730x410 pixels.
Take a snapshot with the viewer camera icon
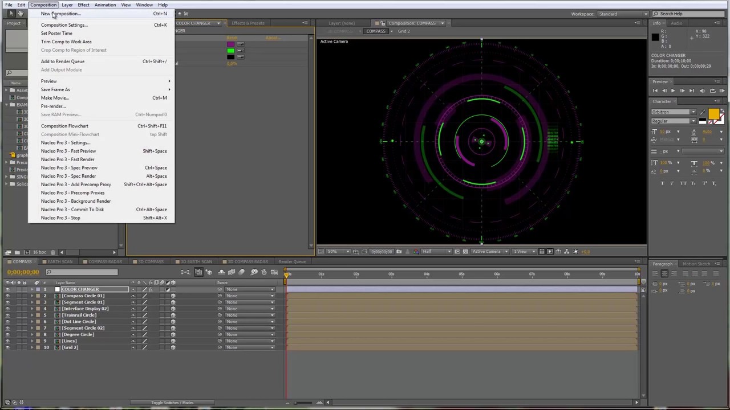tap(399, 252)
